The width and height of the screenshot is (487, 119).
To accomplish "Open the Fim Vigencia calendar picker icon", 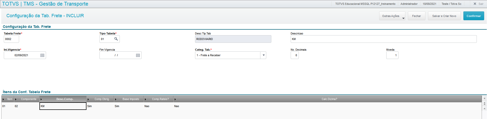I will tap(138, 55).
